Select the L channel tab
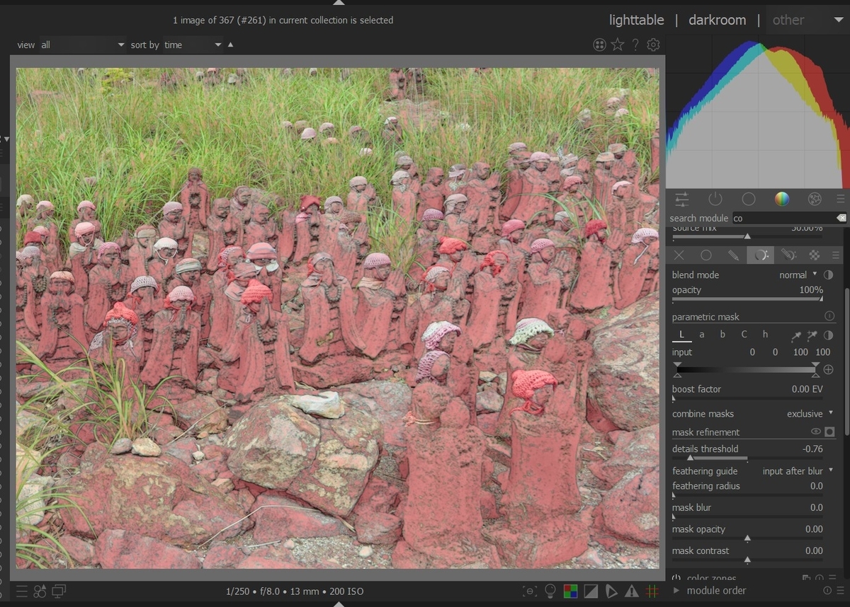Viewport: 850px width, 607px height. 681,335
